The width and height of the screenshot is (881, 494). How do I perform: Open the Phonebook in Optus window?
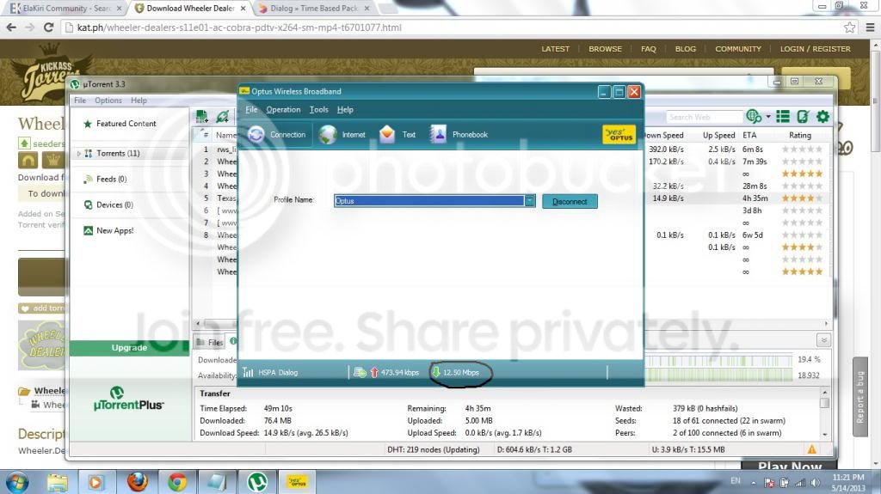tap(459, 135)
